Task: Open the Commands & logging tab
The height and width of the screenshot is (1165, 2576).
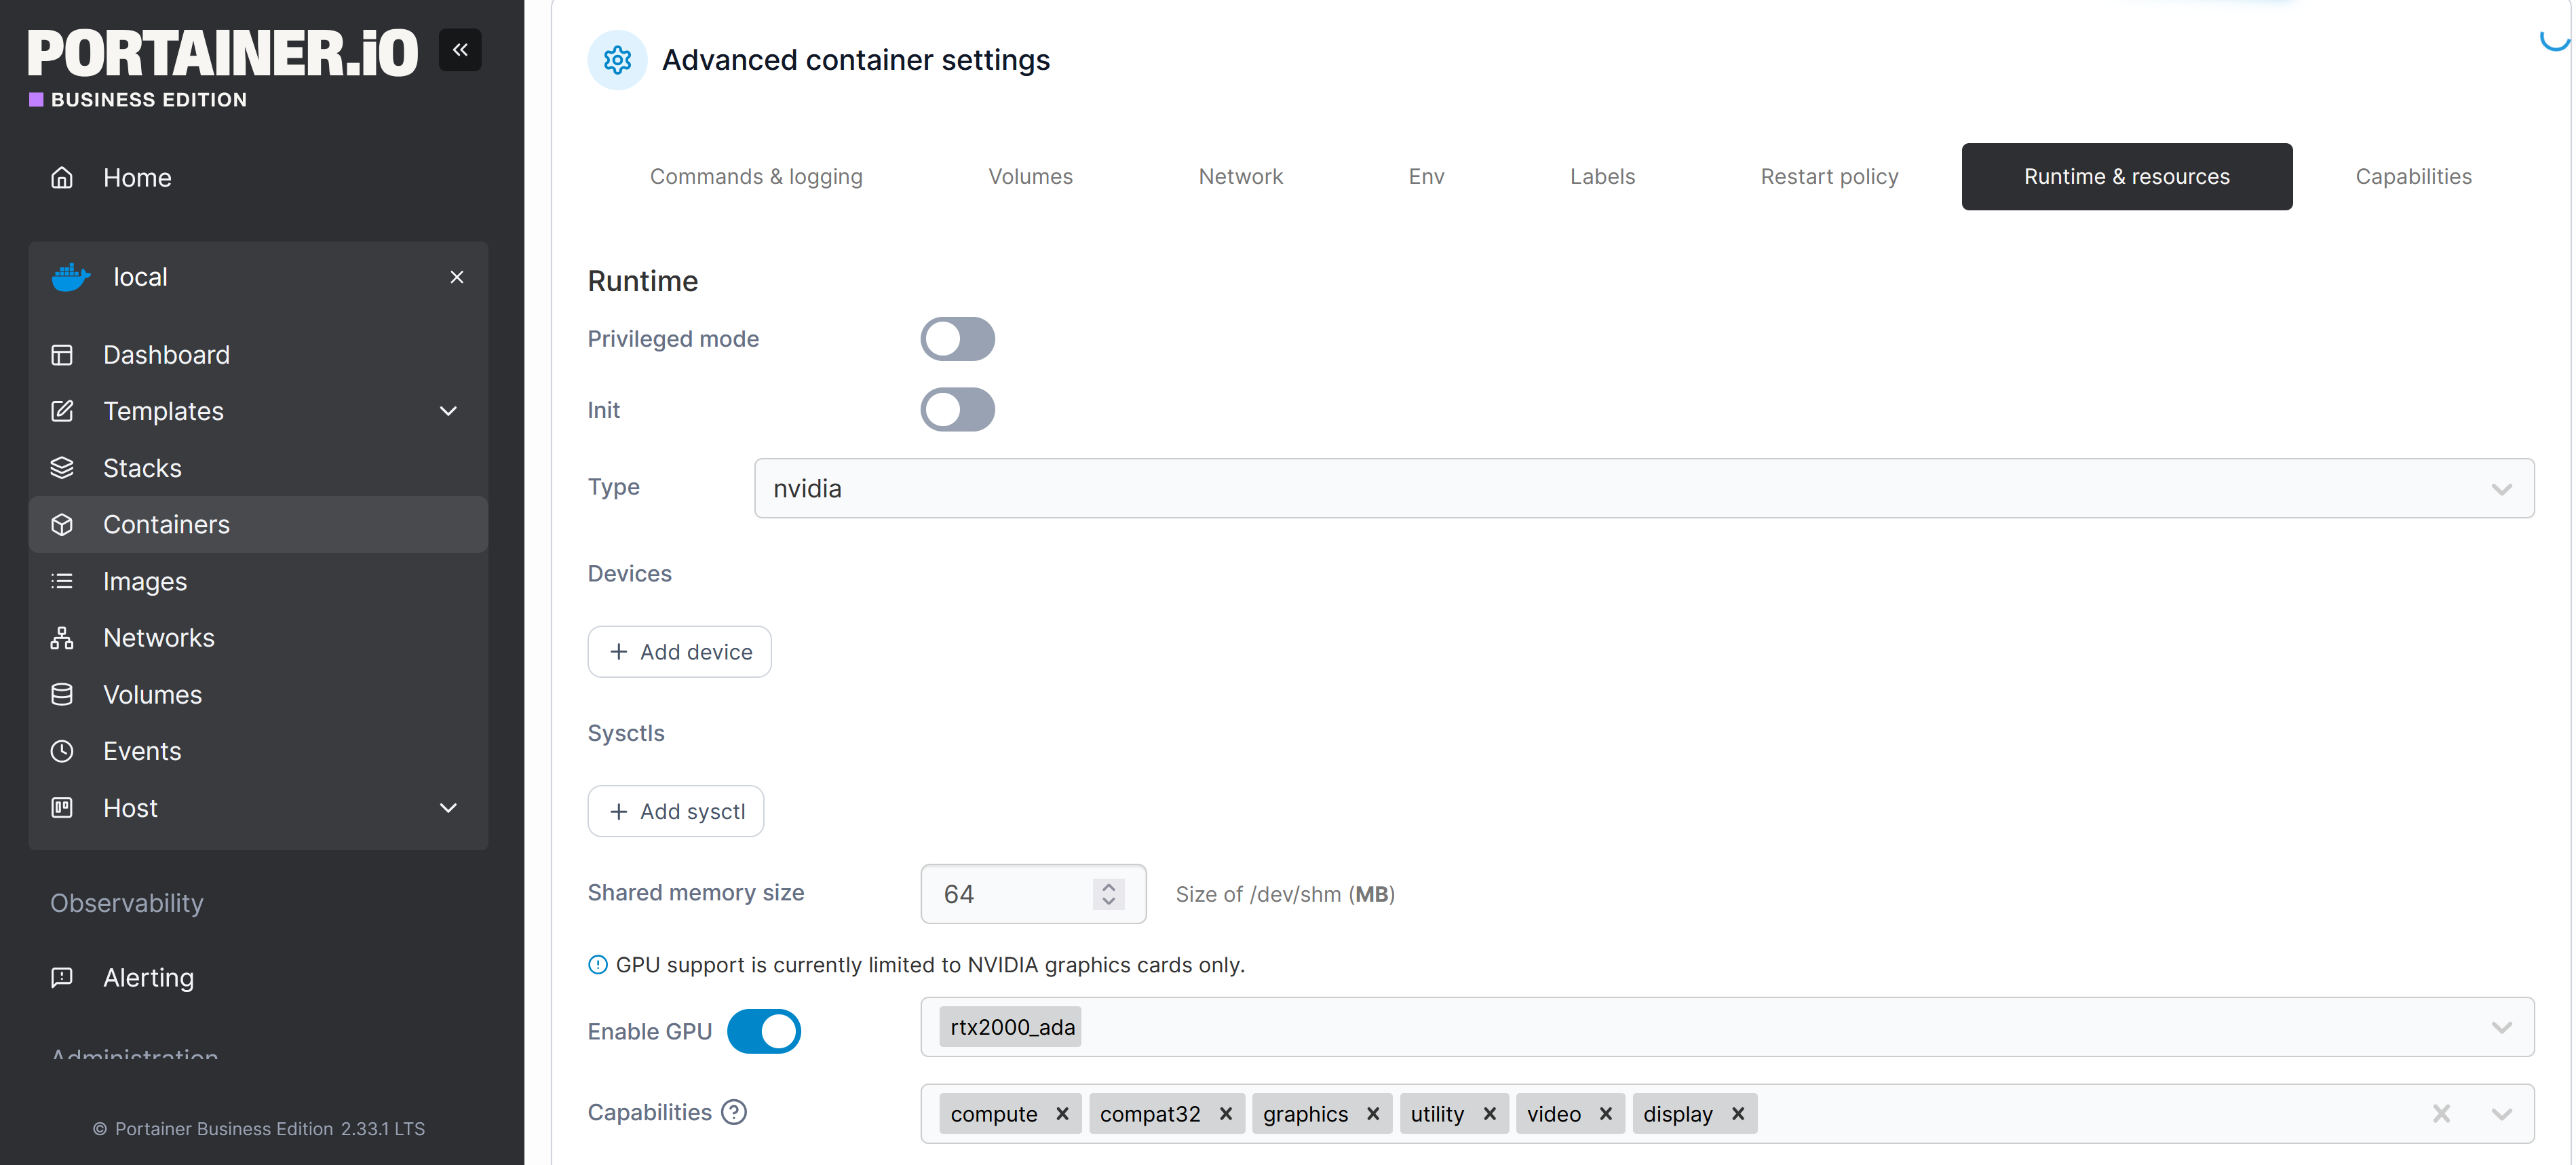Action: pos(756,177)
